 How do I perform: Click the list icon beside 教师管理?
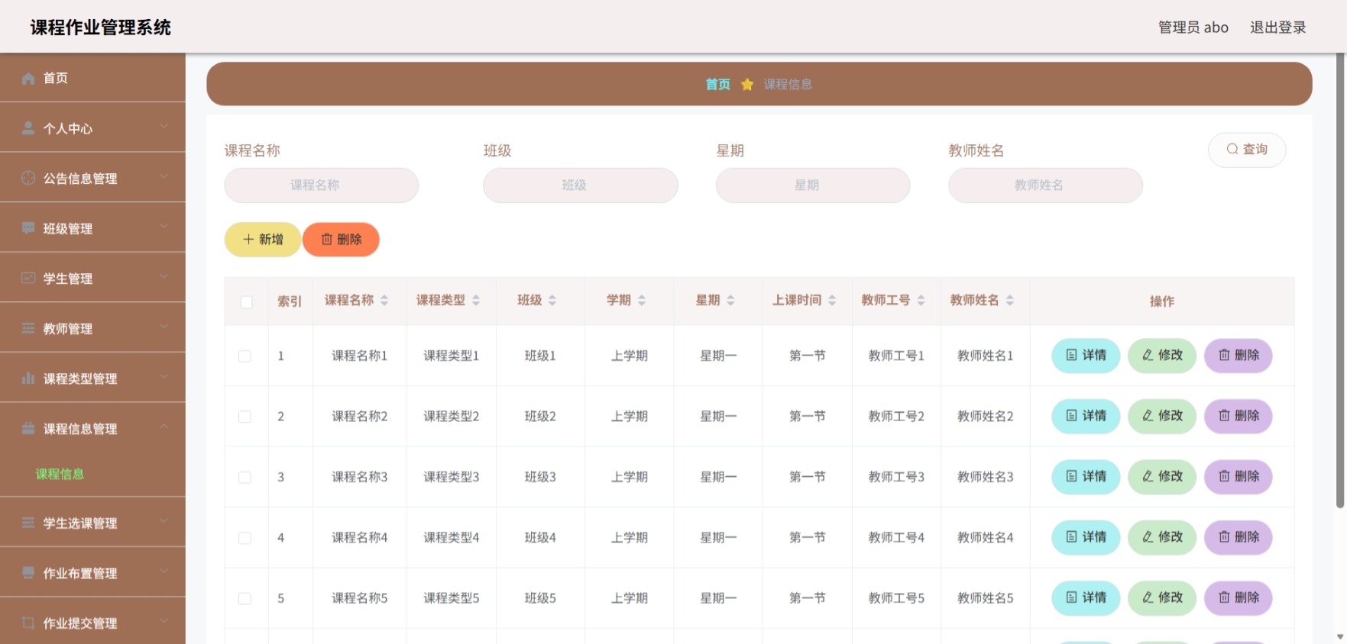[28, 328]
